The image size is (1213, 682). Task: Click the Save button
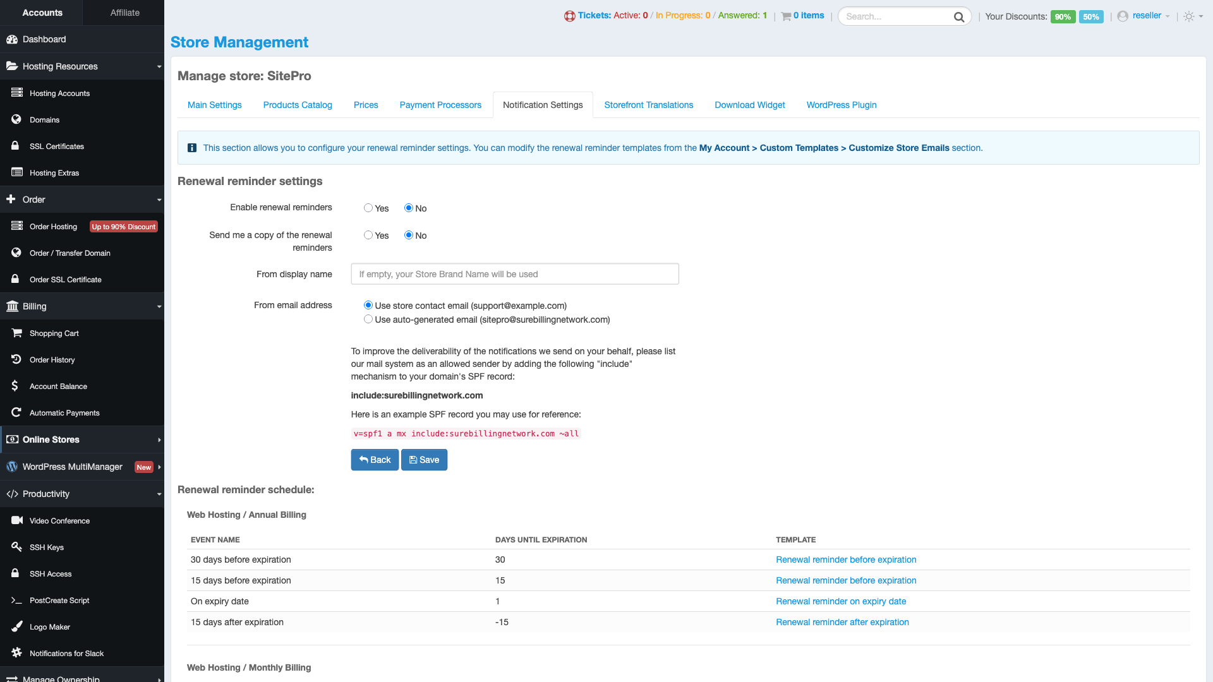pos(424,460)
